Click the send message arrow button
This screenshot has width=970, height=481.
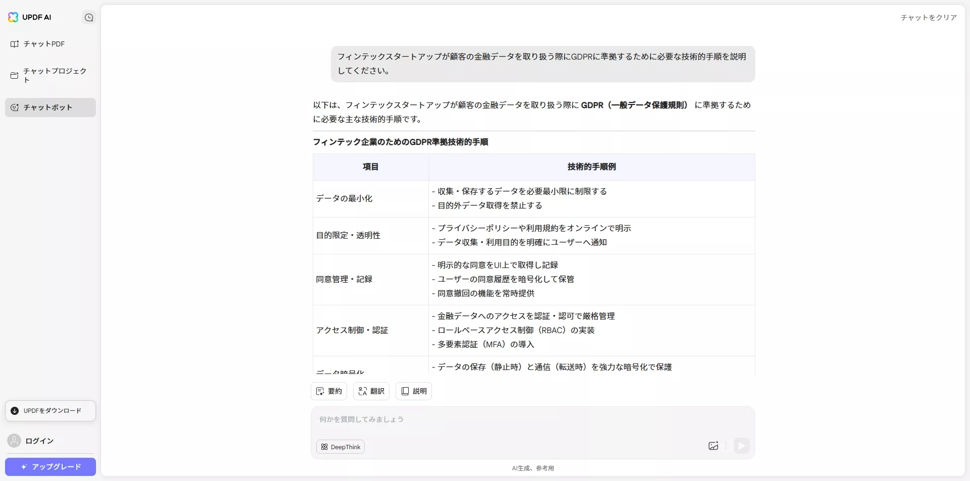point(741,446)
